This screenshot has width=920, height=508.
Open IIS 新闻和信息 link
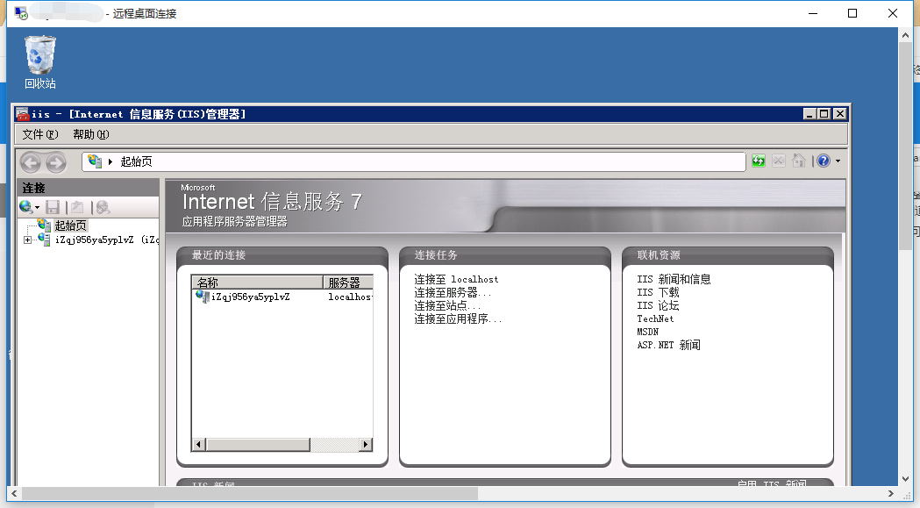674,280
